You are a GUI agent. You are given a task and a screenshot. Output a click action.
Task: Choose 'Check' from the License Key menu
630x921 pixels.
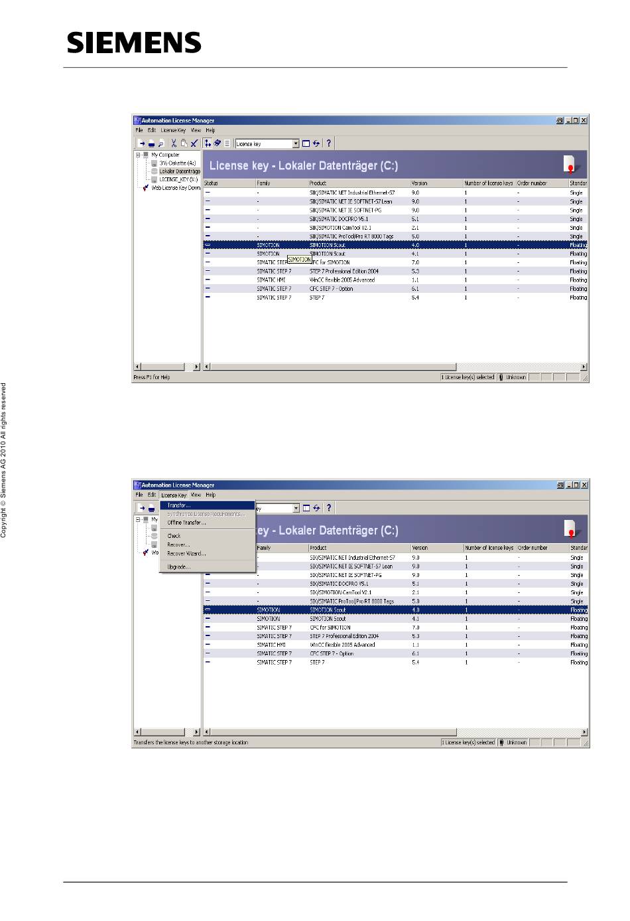[208, 536]
